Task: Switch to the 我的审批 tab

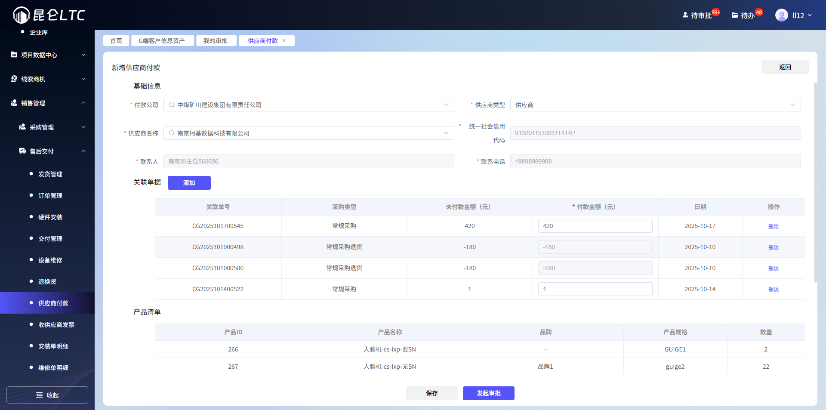Action: pyautogui.click(x=216, y=40)
